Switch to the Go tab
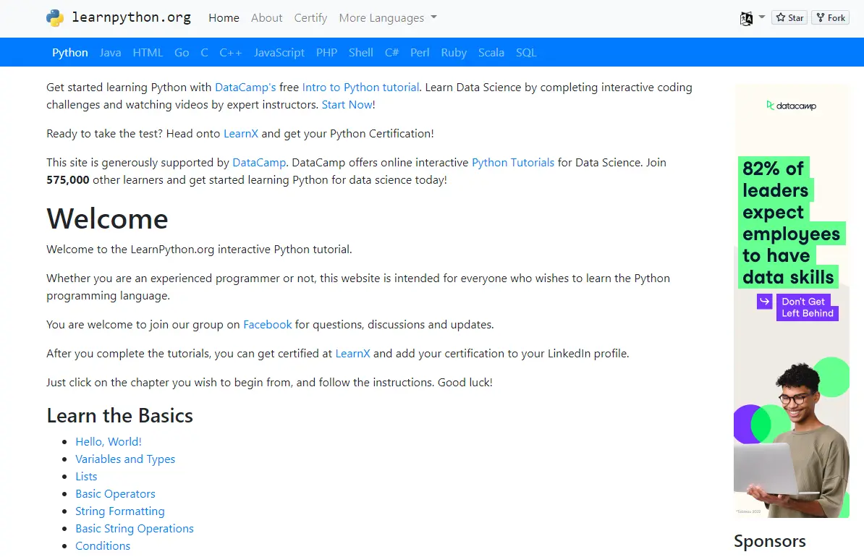The width and height of the screenshot is (864, 557). (x=182, y=52)
